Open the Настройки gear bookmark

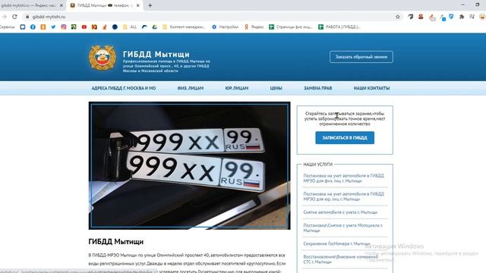[x=225, y=27]
